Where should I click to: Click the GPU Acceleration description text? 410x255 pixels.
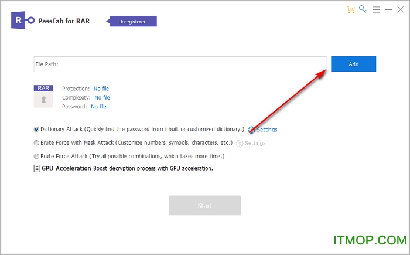tap(153, 168)
